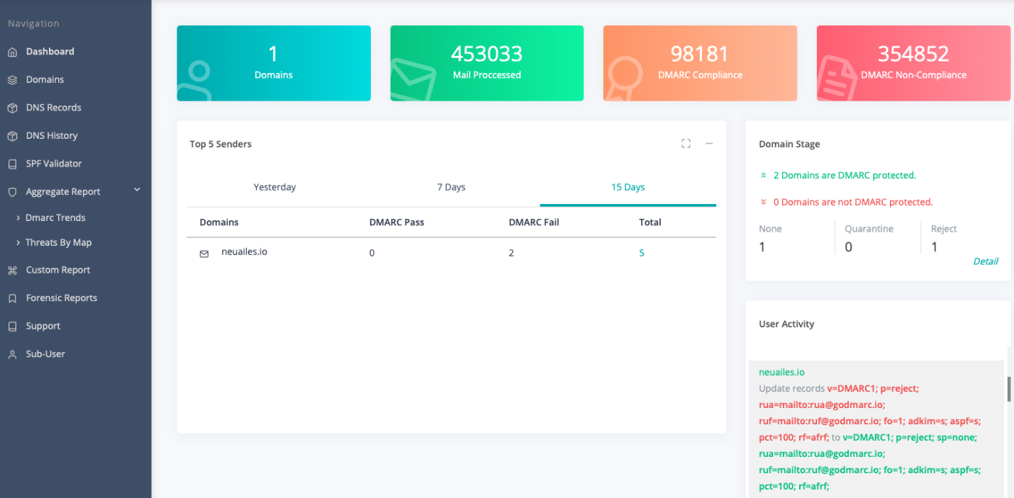Select the 15 Days tab
The image size is (1014, 498).
pos(628,187)
